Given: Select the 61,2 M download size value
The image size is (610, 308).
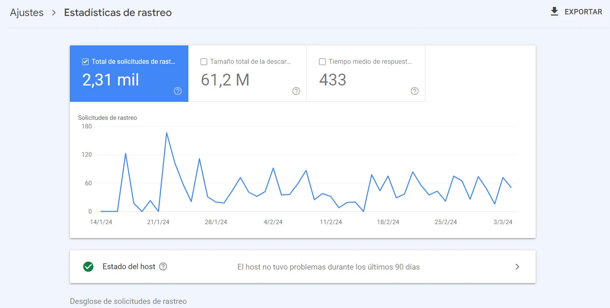Looking at the screenshot, I should tap(225, 80).
